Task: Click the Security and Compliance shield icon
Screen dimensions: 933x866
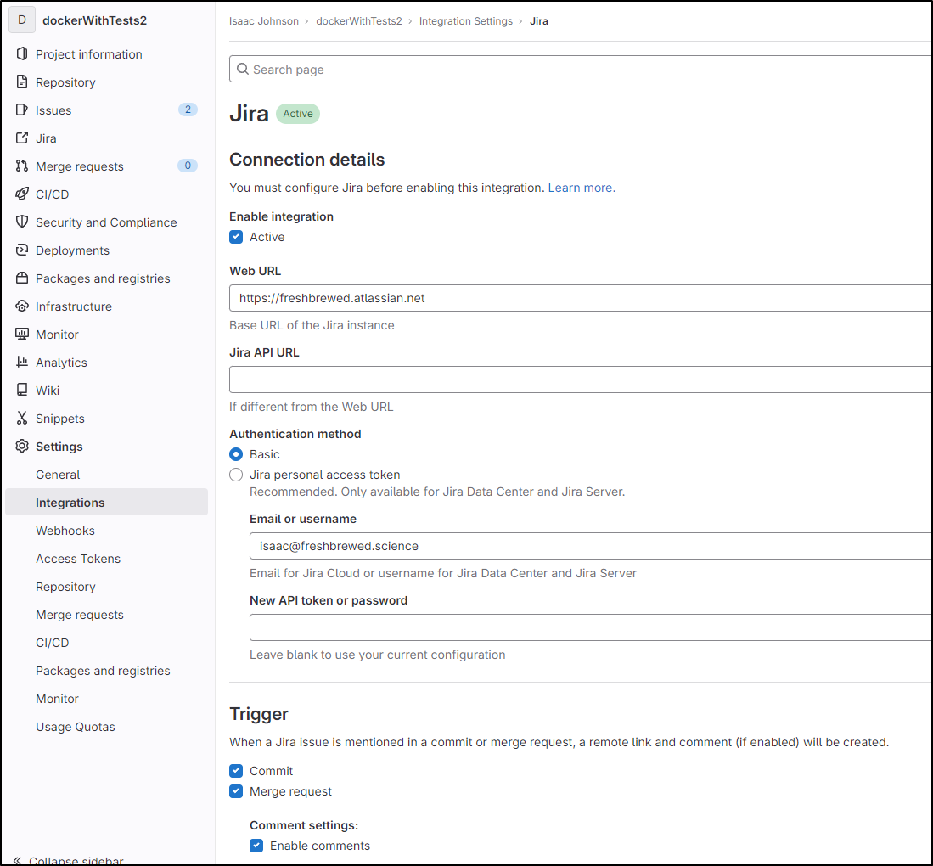Action: (x=22, y=222)
